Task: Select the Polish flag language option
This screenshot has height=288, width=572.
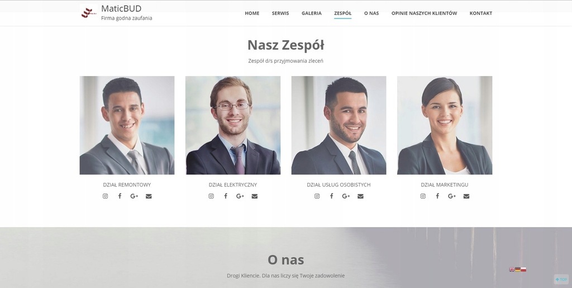Action: tap(523, 270)
